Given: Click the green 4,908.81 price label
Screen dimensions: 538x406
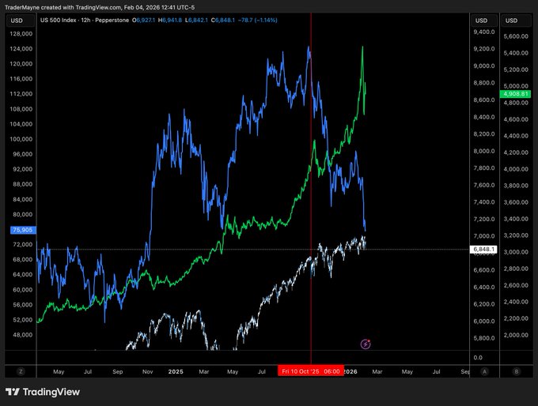Looking at the screenshot, I should 516,95.
